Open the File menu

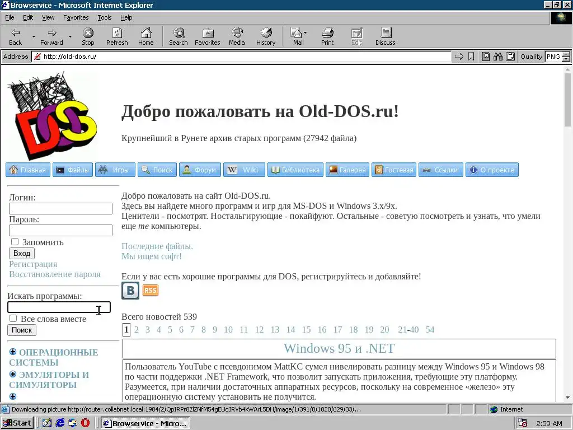[x=10, y=17]
